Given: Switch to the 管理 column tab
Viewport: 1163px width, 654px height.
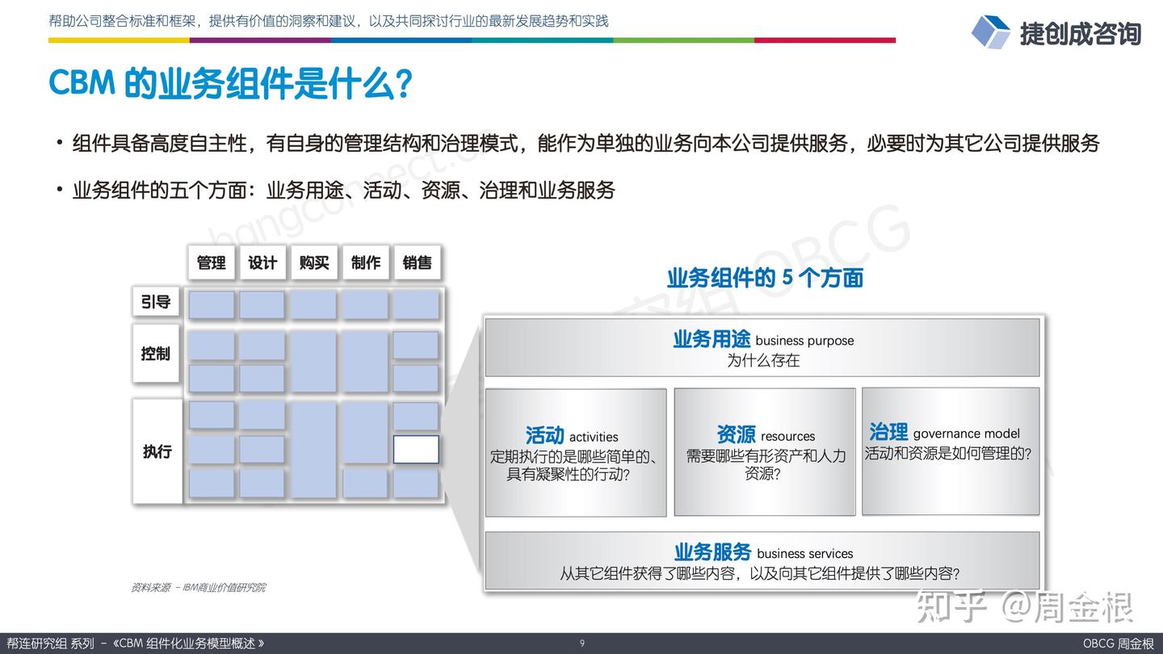Looking at the screenshot, I should [x=211, y=262].
